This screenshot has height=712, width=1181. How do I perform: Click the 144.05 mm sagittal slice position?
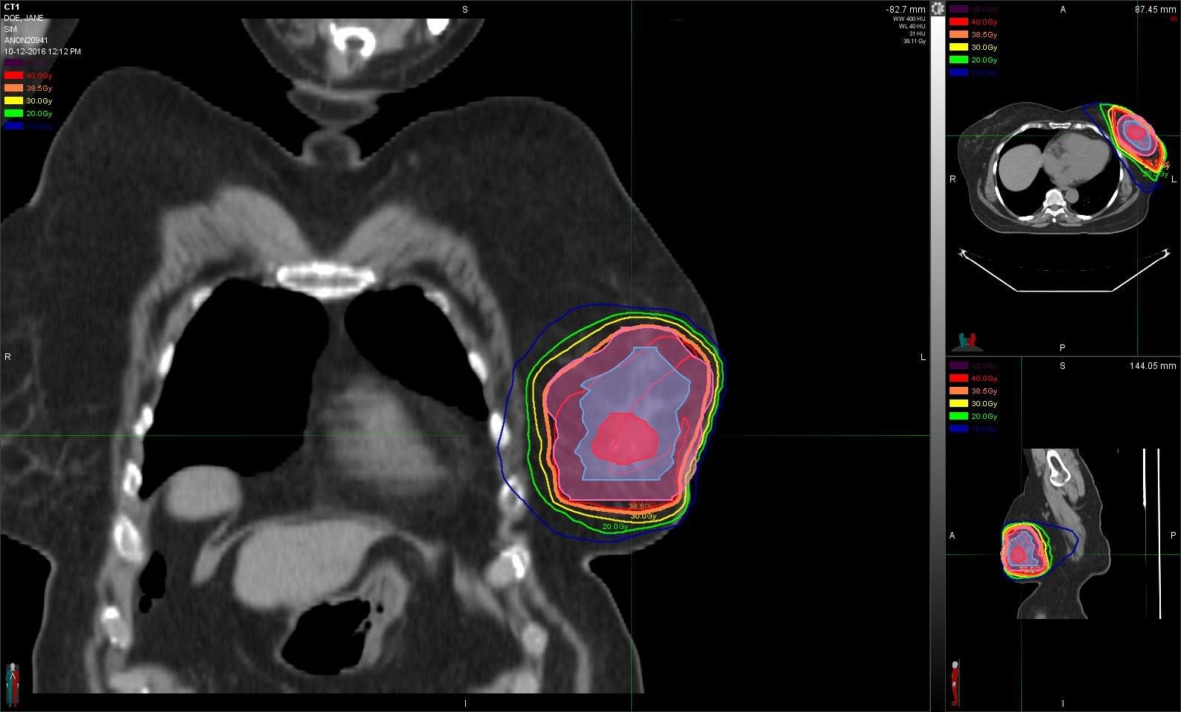(x=1153, y=366)
